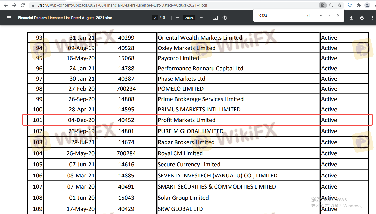Click the 200% zoom level field
Image resolution: width=376 pixels, height=214 pixels.
189,18
